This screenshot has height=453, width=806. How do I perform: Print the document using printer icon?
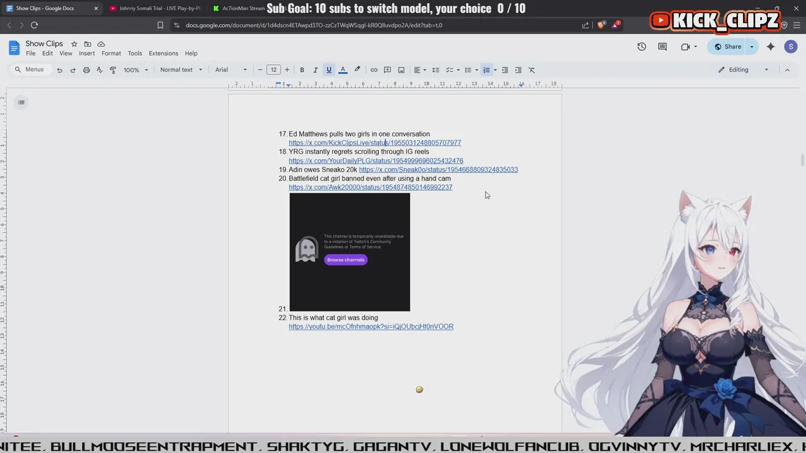coord(86,70)
